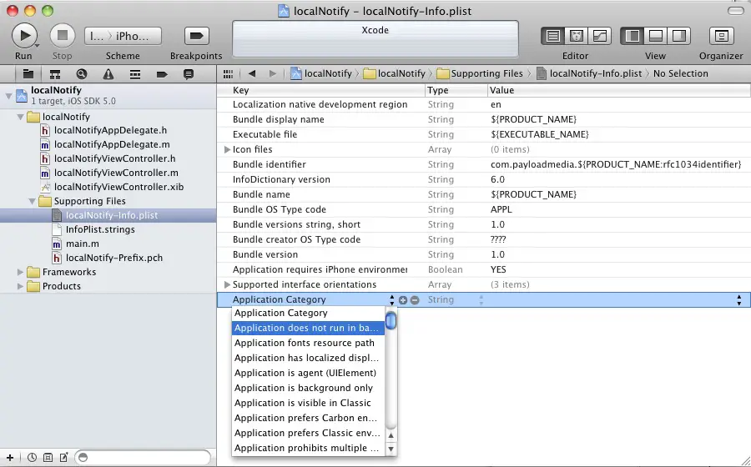The image size is (751, 467).
Task: Click the Run button in toolbar
Action: click(x=24, y=36)
